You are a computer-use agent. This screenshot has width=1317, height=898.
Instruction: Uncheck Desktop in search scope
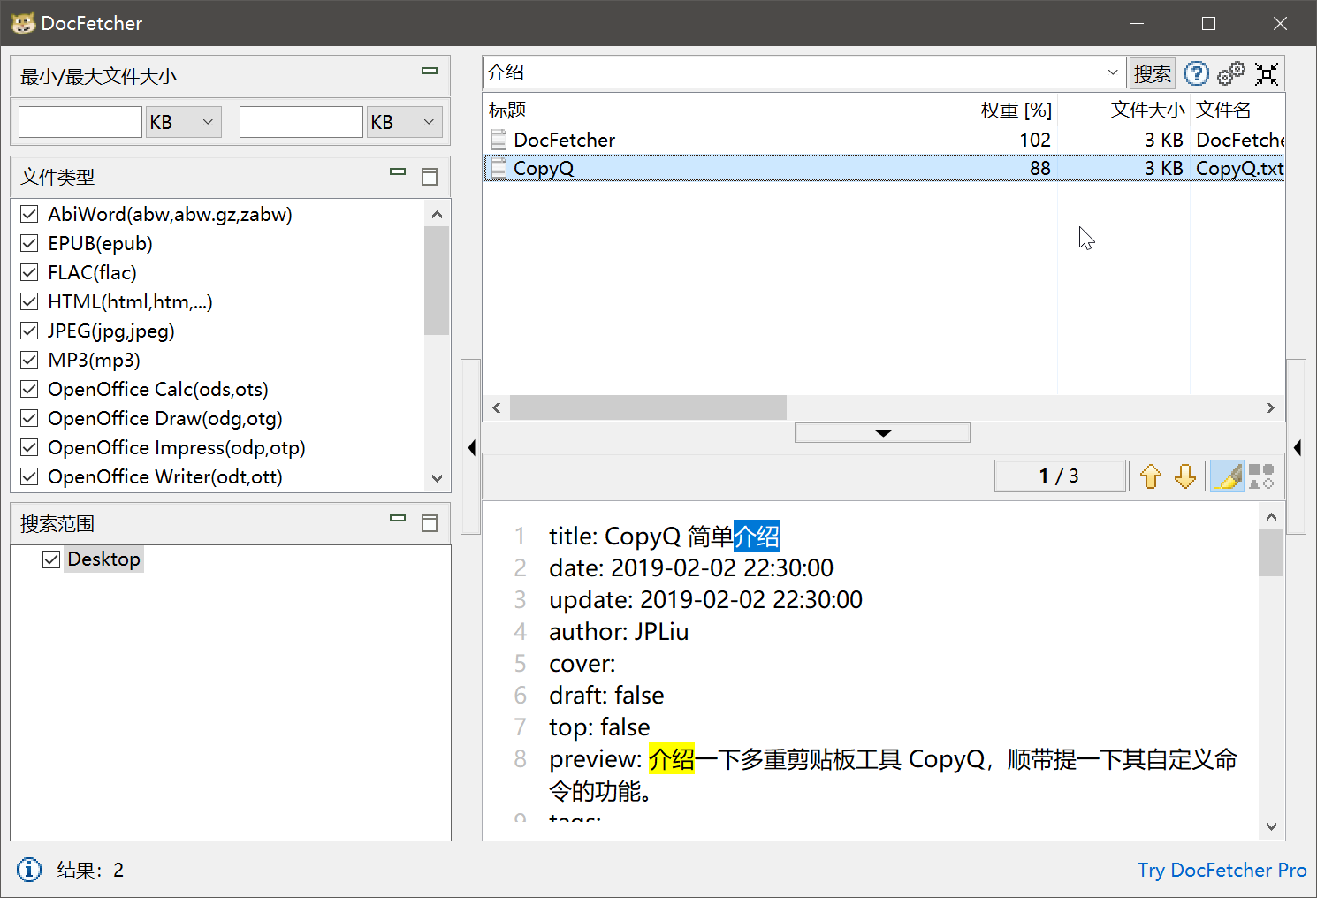50,558
